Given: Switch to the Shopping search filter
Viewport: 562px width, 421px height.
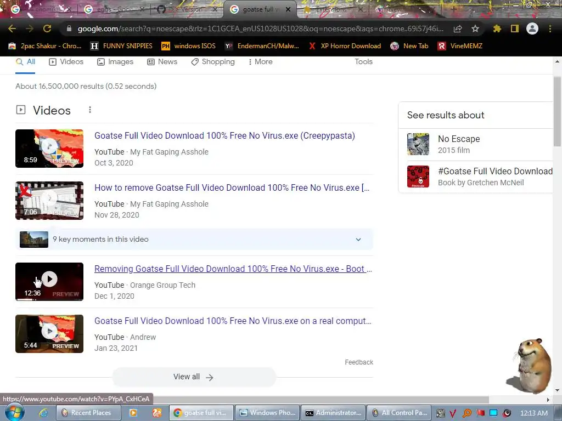Looking at the screenshot, I should [213, 61].
